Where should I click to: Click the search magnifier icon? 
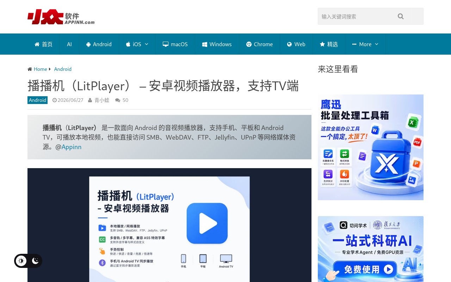pyautogui.click(x=401, y=16)
